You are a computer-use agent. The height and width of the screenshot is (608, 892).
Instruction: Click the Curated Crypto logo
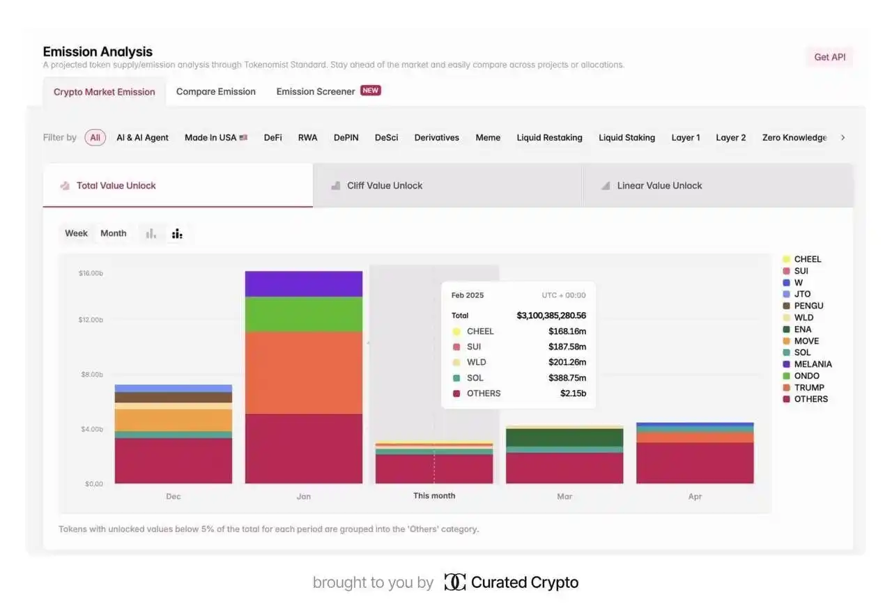tap(454, 582)
